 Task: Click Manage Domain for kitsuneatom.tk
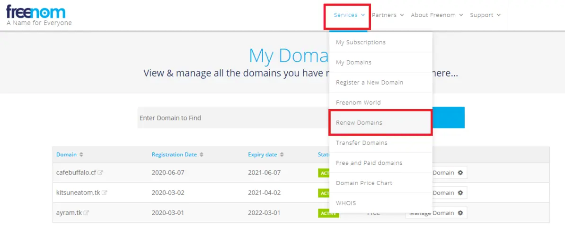449,193
